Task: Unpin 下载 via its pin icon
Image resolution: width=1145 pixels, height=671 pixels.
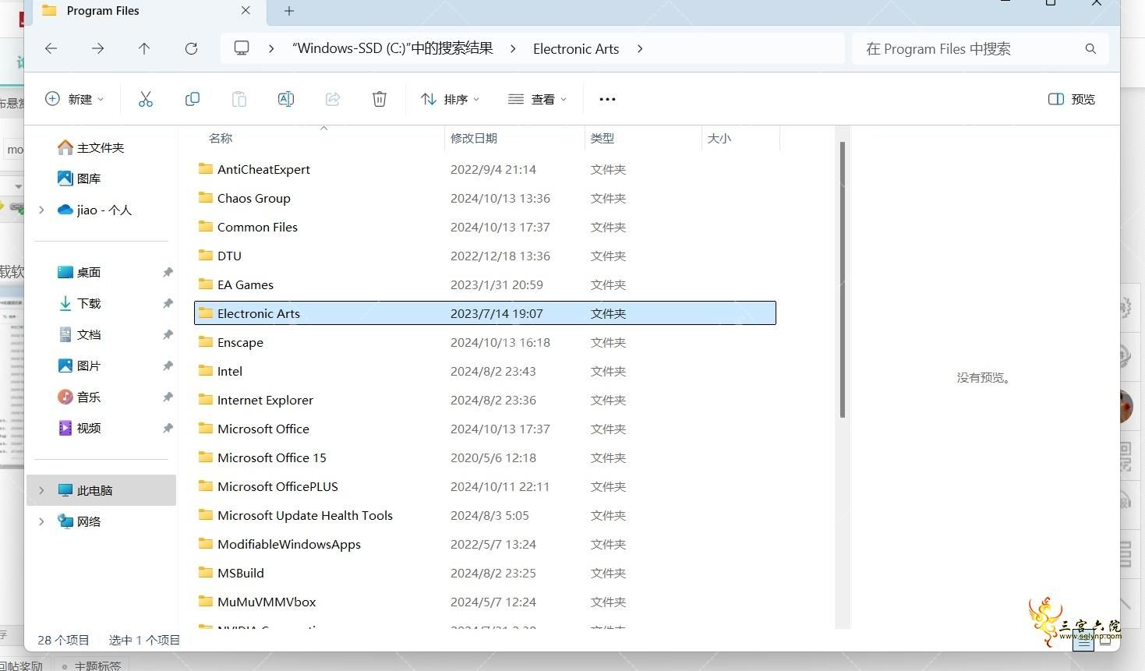Action: (168, 303)
